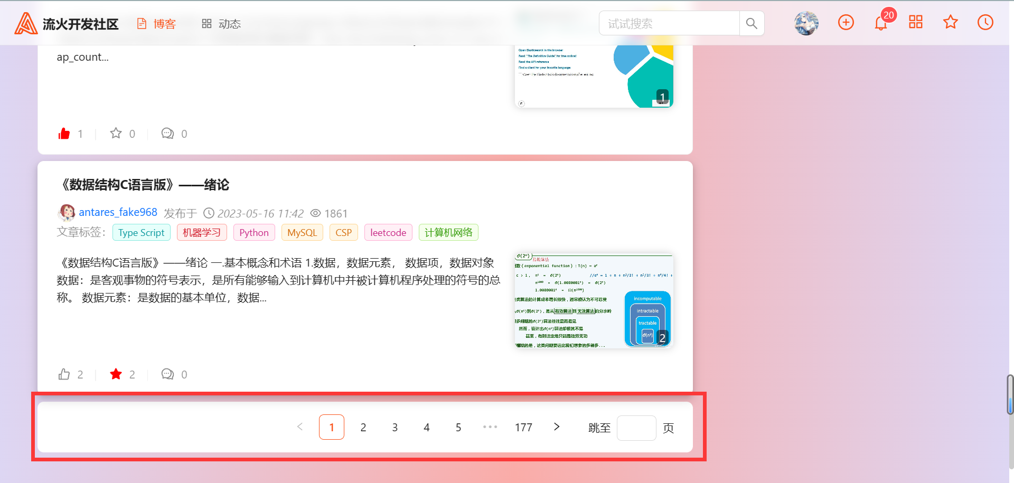Click the page vertical scrollbar thumb
Viewport: 1014px width, 483px height.
1010,394
